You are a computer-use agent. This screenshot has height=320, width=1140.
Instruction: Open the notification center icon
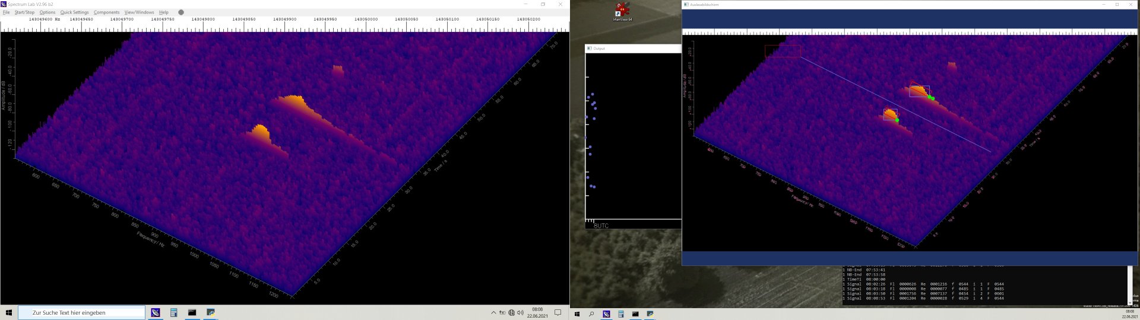558,312
